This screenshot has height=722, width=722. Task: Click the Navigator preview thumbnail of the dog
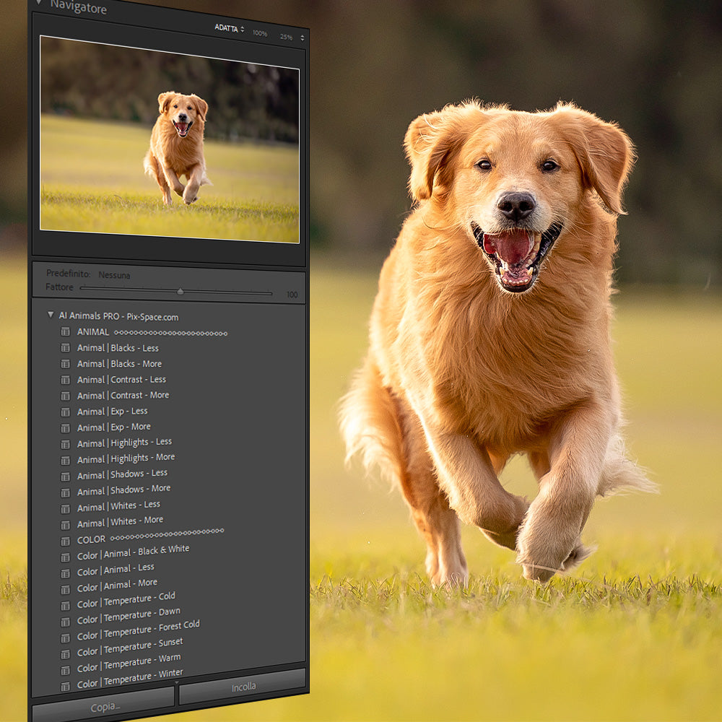(170, 139)
